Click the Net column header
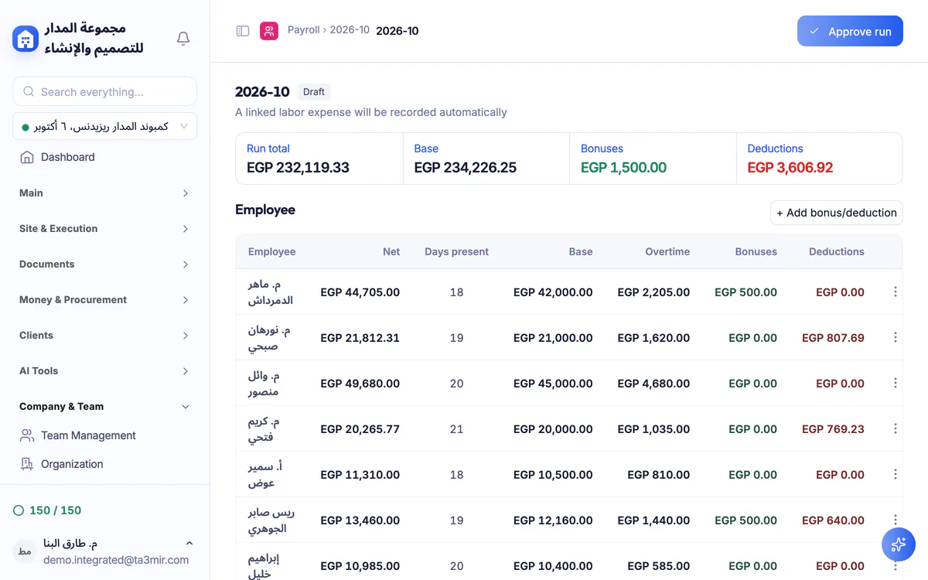Viewport: 928px width, 580px height. point(391,251)
